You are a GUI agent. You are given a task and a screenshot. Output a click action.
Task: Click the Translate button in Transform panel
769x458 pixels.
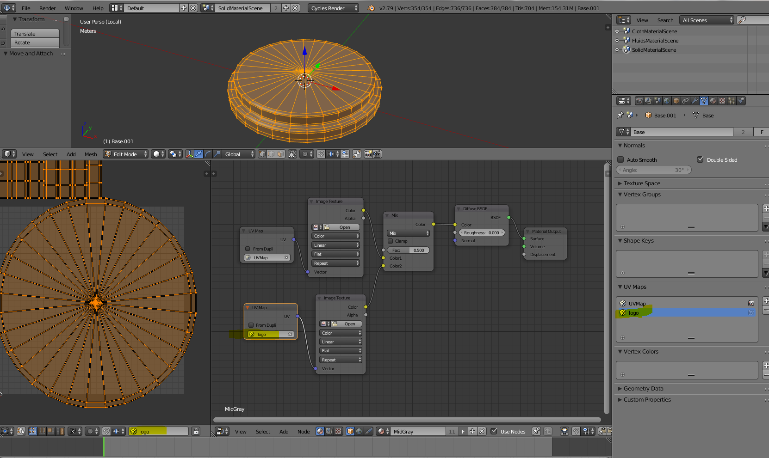click(x=35, y=34)
